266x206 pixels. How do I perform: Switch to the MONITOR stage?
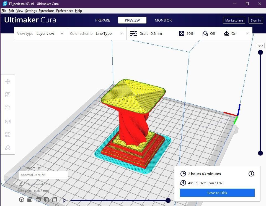(163, 20)
